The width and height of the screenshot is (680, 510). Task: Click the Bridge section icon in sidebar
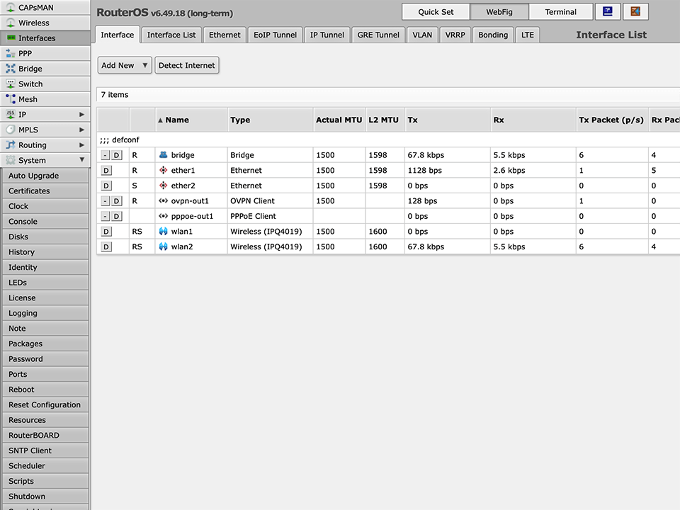pyautogui.click(x=8, y=68)
